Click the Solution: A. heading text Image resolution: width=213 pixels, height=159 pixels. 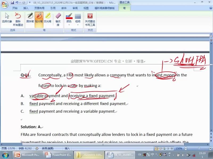tap(31, 127)
